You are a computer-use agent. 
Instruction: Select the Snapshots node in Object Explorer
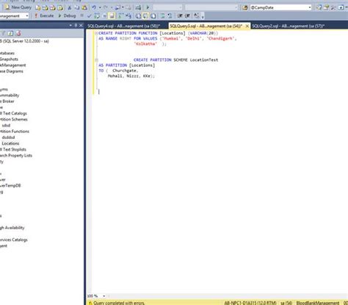[x=9, y=59]
